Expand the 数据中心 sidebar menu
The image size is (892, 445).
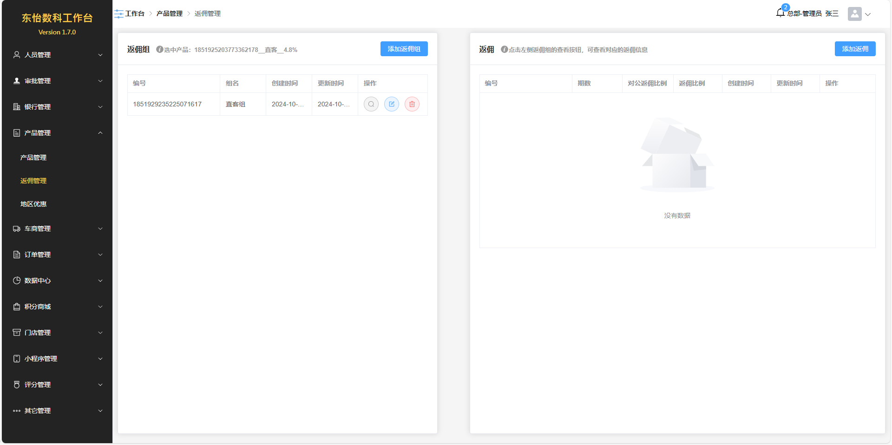(x=57, y=281)
